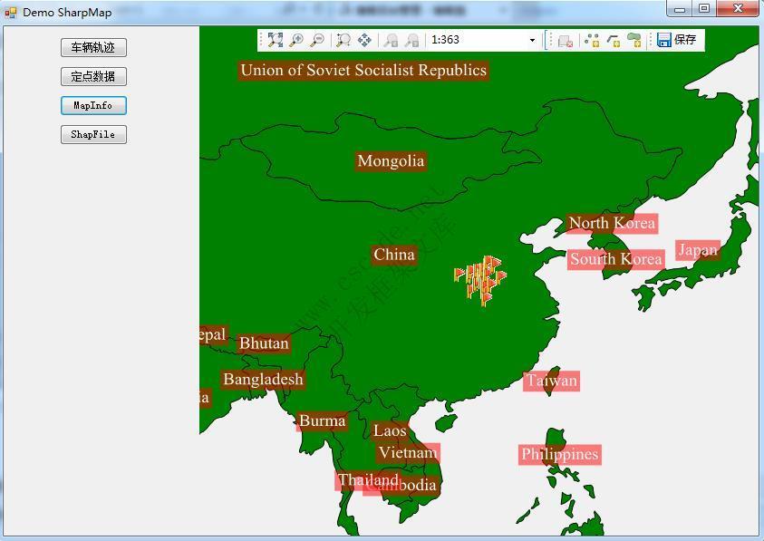Image resolution: width=764 pixels, height=541 pixels.
Task: Select the Zoom In magnifier tool
Action: 296,40
